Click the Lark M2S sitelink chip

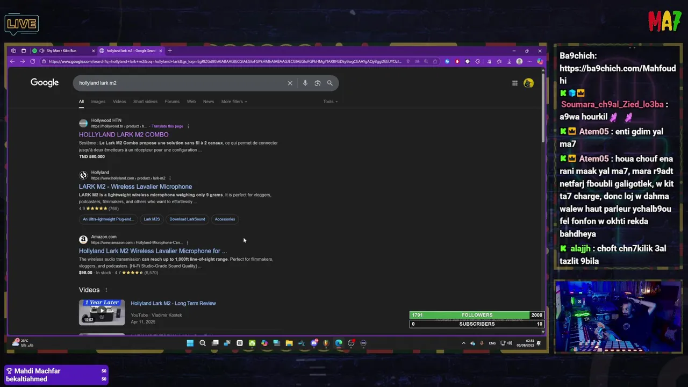click(152, 219)
